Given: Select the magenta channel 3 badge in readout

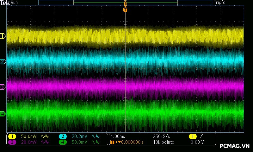Looking at the screenshot, I should (x=12, y=142).
